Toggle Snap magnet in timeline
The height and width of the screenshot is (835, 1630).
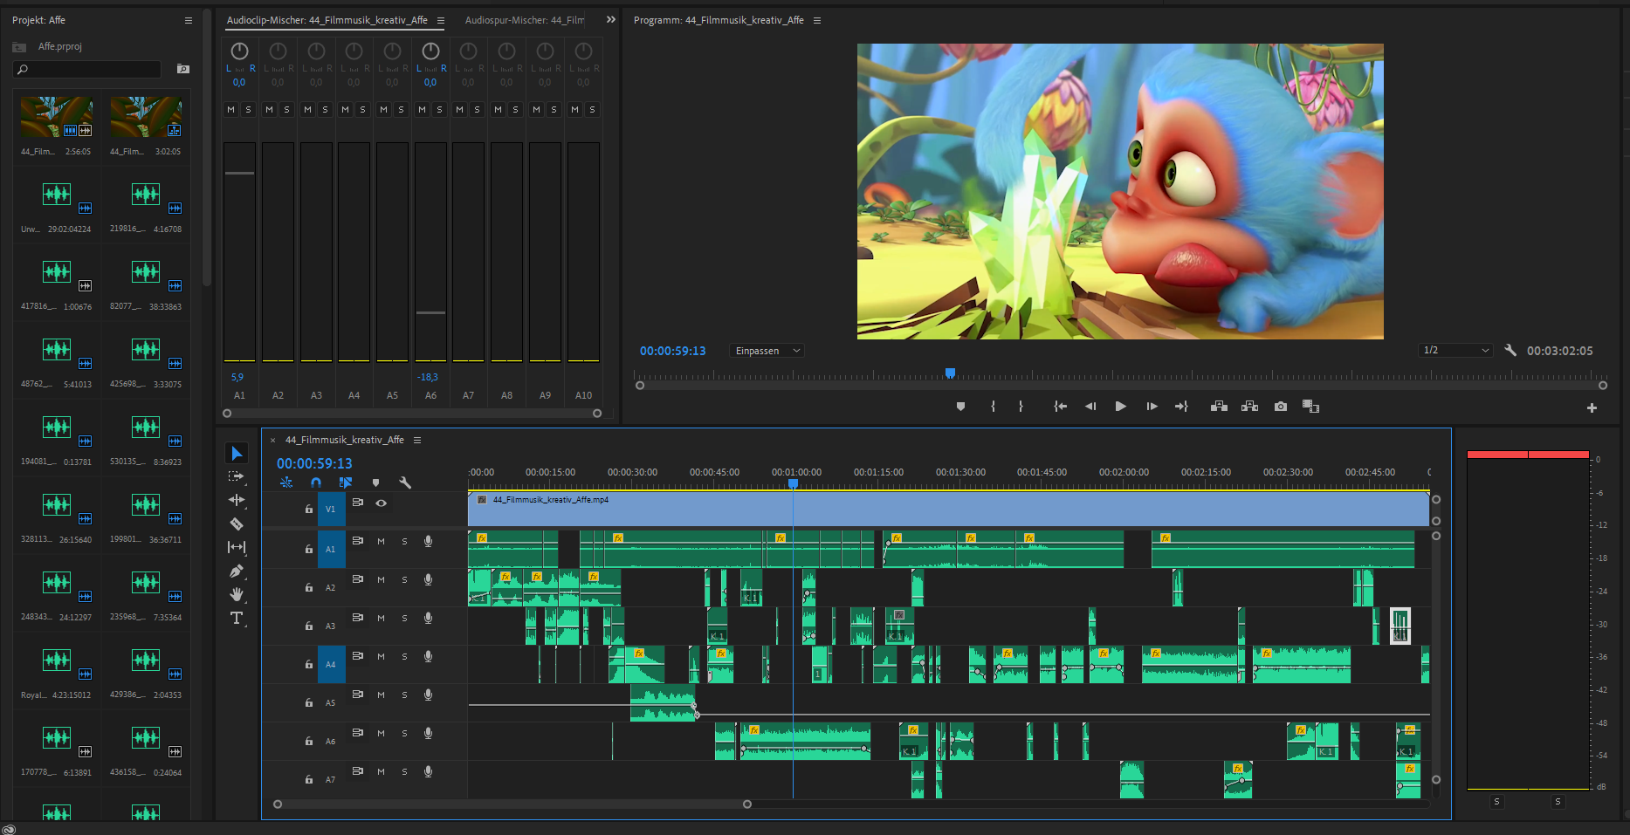[316, 483]
